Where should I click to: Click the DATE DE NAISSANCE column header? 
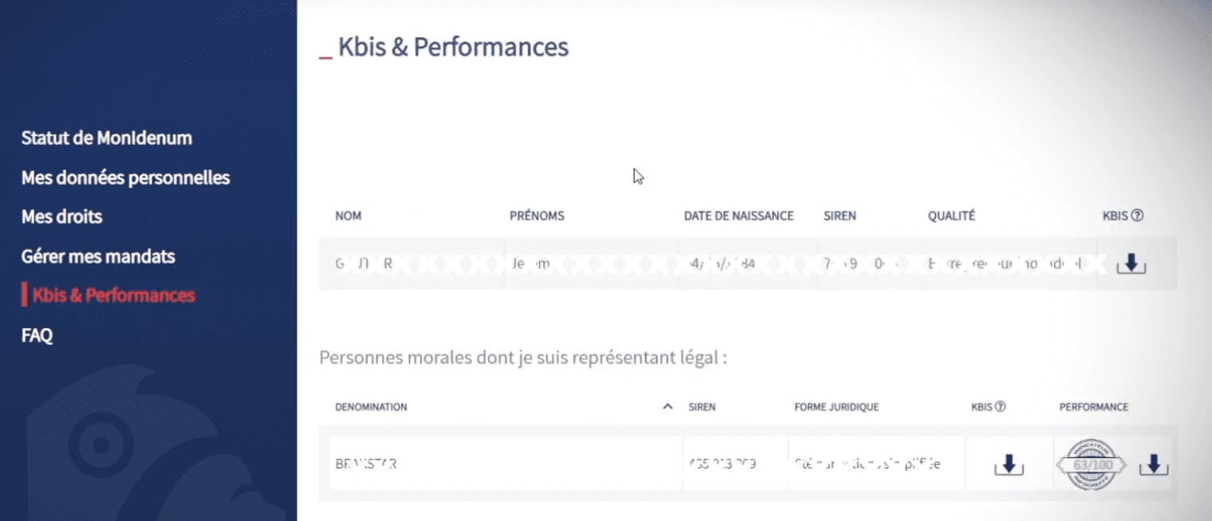click(x=738, y=215)
